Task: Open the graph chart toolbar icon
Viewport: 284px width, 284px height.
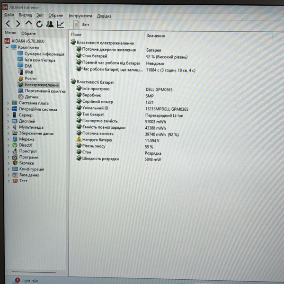Action: [x=61, y=24]
